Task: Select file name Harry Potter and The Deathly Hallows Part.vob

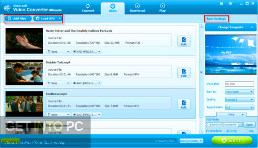Action: pos(79,31)
